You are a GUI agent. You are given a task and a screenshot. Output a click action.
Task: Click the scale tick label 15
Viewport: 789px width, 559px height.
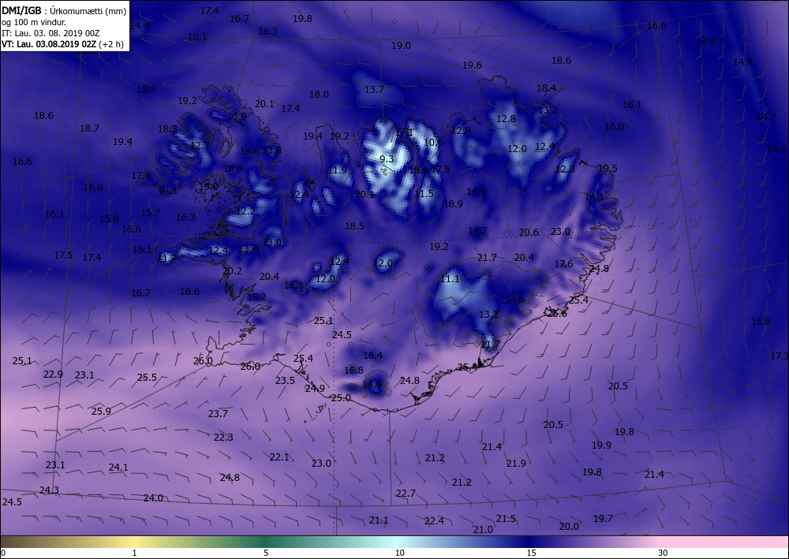click(x=531, y=553)
